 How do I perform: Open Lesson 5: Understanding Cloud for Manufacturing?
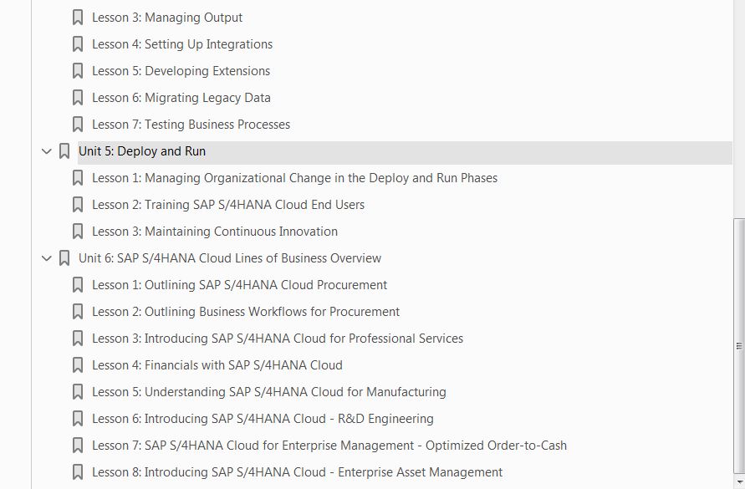pos(269,391)
